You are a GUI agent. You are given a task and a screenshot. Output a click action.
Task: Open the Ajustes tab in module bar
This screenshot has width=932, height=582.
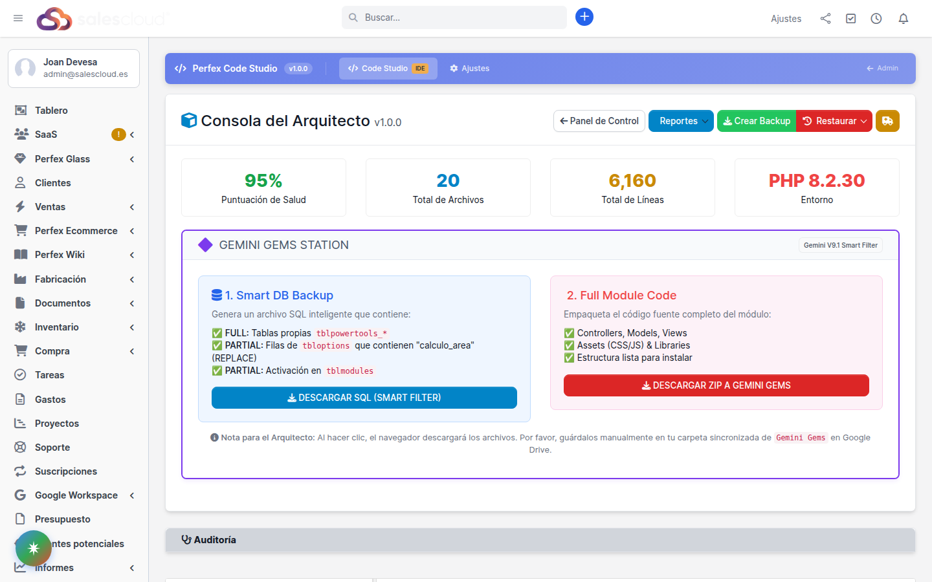pyautogui.click(x=470, y=69)
